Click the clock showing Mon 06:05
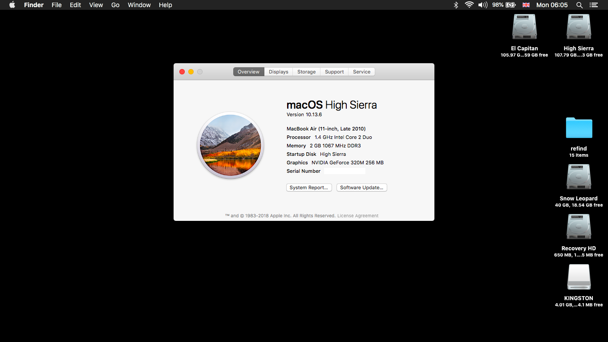This screenshot has height=342, width=608. coord(552,5)
